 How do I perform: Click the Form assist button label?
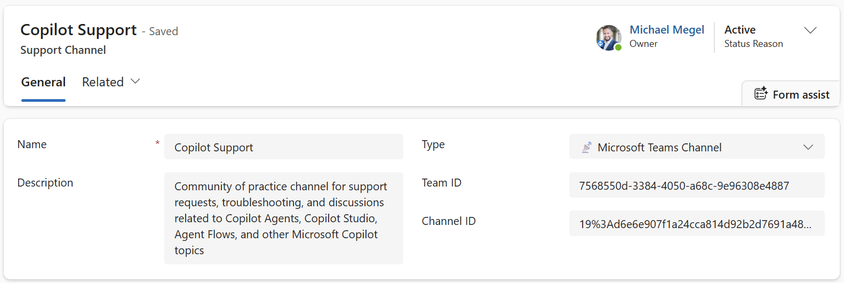coord(801,95)
